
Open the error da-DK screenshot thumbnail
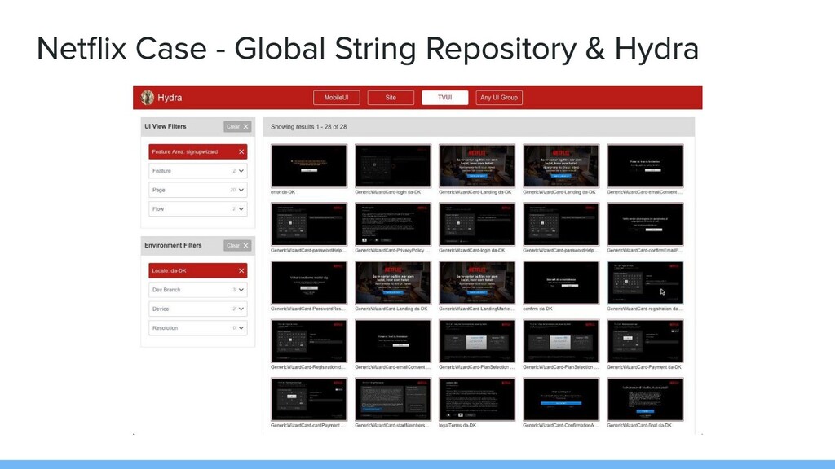[x=309, y=166]
